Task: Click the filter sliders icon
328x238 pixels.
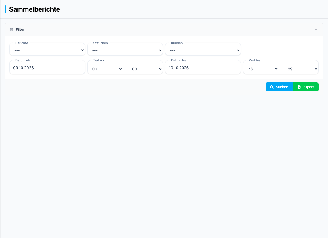Action: 11,30
